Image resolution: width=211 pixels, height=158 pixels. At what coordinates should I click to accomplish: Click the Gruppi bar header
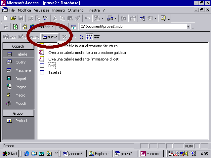tap(18, 113)
